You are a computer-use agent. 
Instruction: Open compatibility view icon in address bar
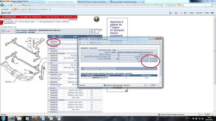tap(169, 5)
